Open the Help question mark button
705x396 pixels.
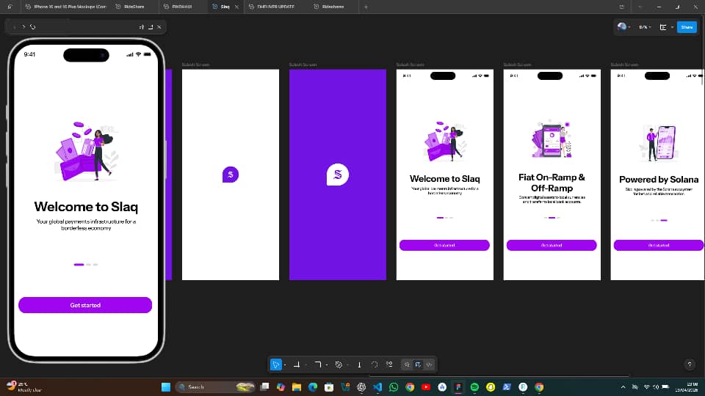coord(690,364)
